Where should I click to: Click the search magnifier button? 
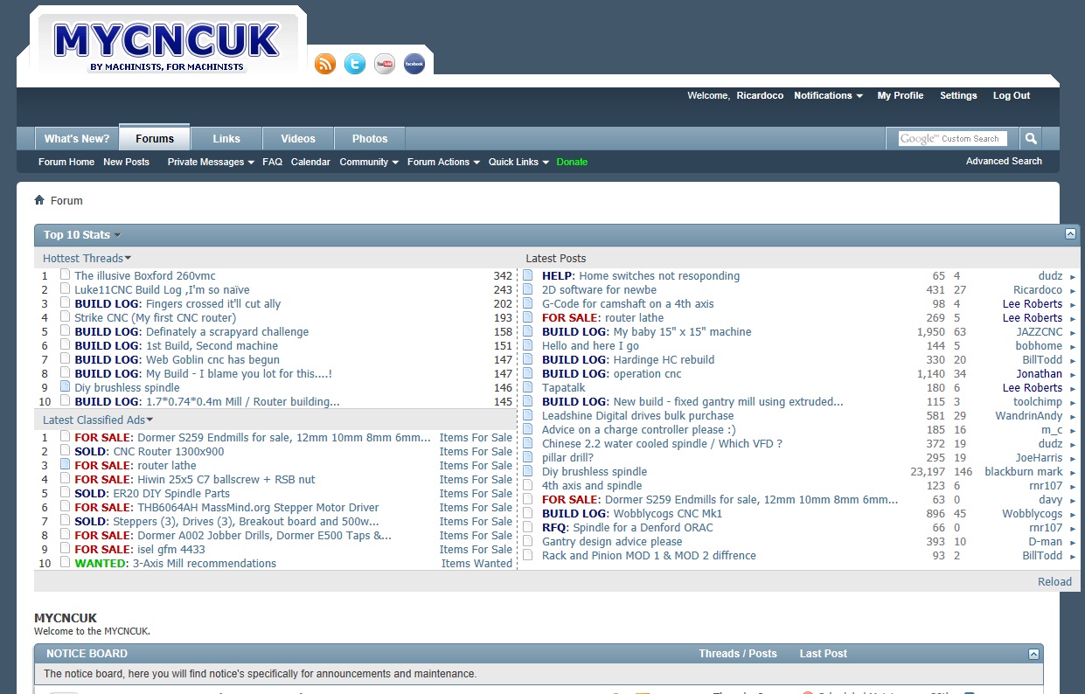point(1031,138)
